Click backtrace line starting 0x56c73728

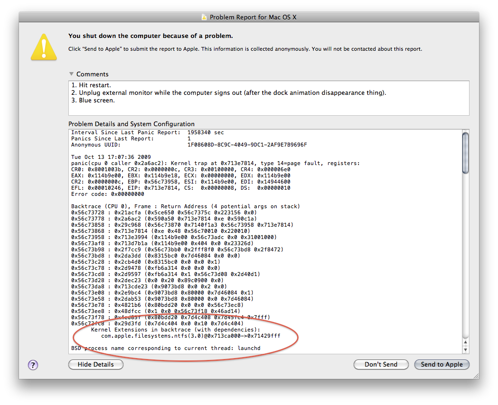164,212
